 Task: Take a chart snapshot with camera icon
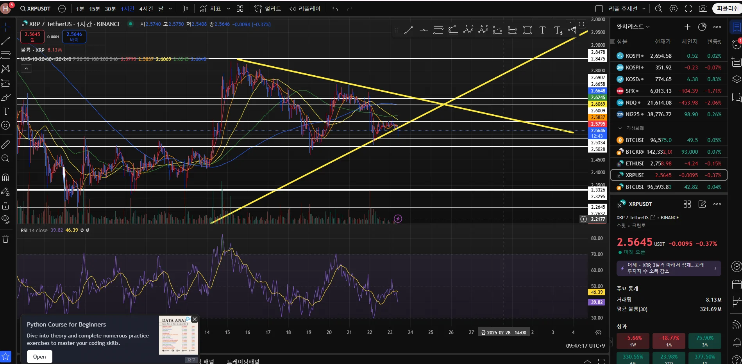(703, 9)
